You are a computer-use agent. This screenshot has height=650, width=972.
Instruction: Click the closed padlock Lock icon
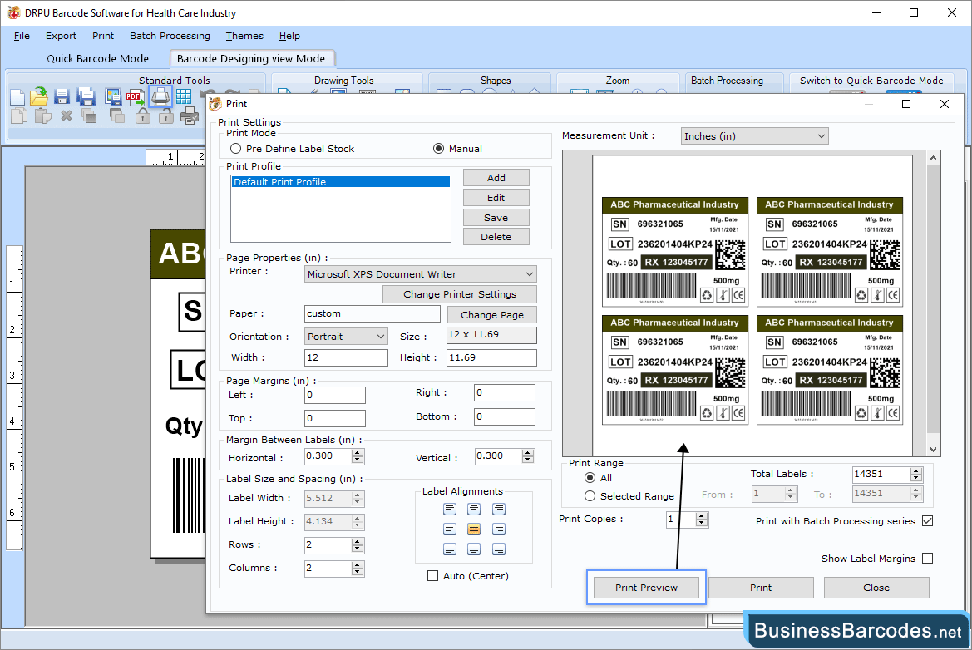(x=143, y=116)
